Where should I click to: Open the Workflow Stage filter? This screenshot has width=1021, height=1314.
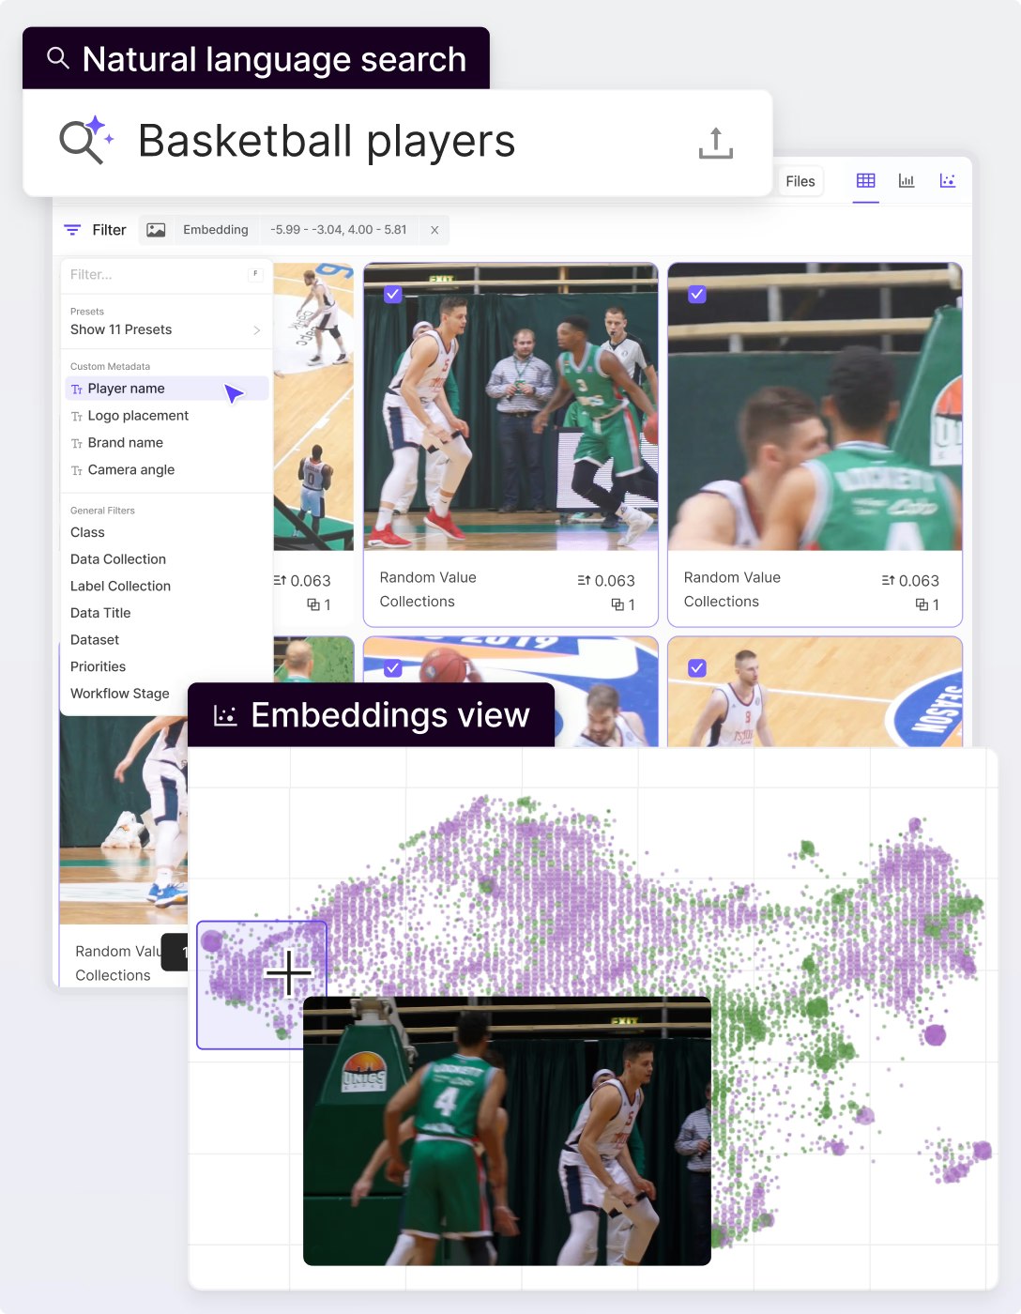120,694
